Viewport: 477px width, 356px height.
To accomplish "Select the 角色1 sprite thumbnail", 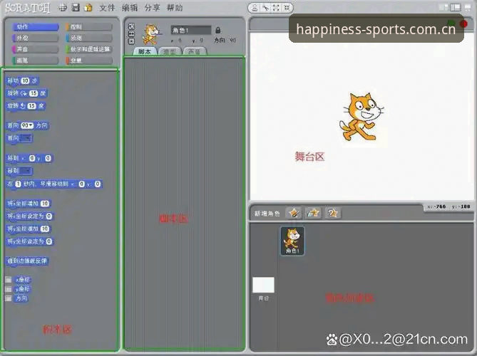I will pyautogui.click(x=292, y=241).
